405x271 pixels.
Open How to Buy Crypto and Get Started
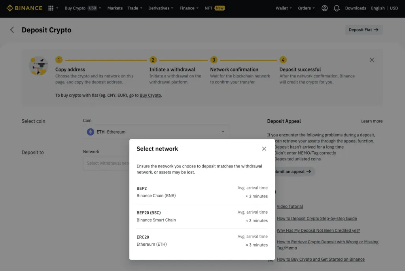[320, 260]
